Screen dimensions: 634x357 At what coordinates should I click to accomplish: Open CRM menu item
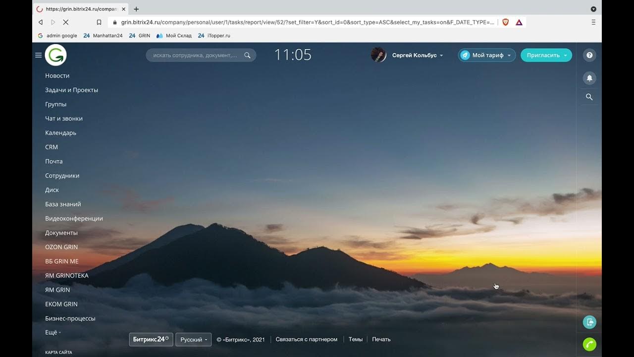[x=52, y=147]
